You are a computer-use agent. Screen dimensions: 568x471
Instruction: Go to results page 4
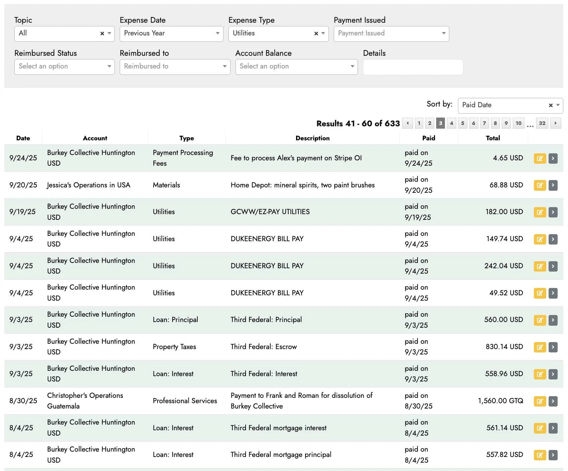[x=451, y=123]
